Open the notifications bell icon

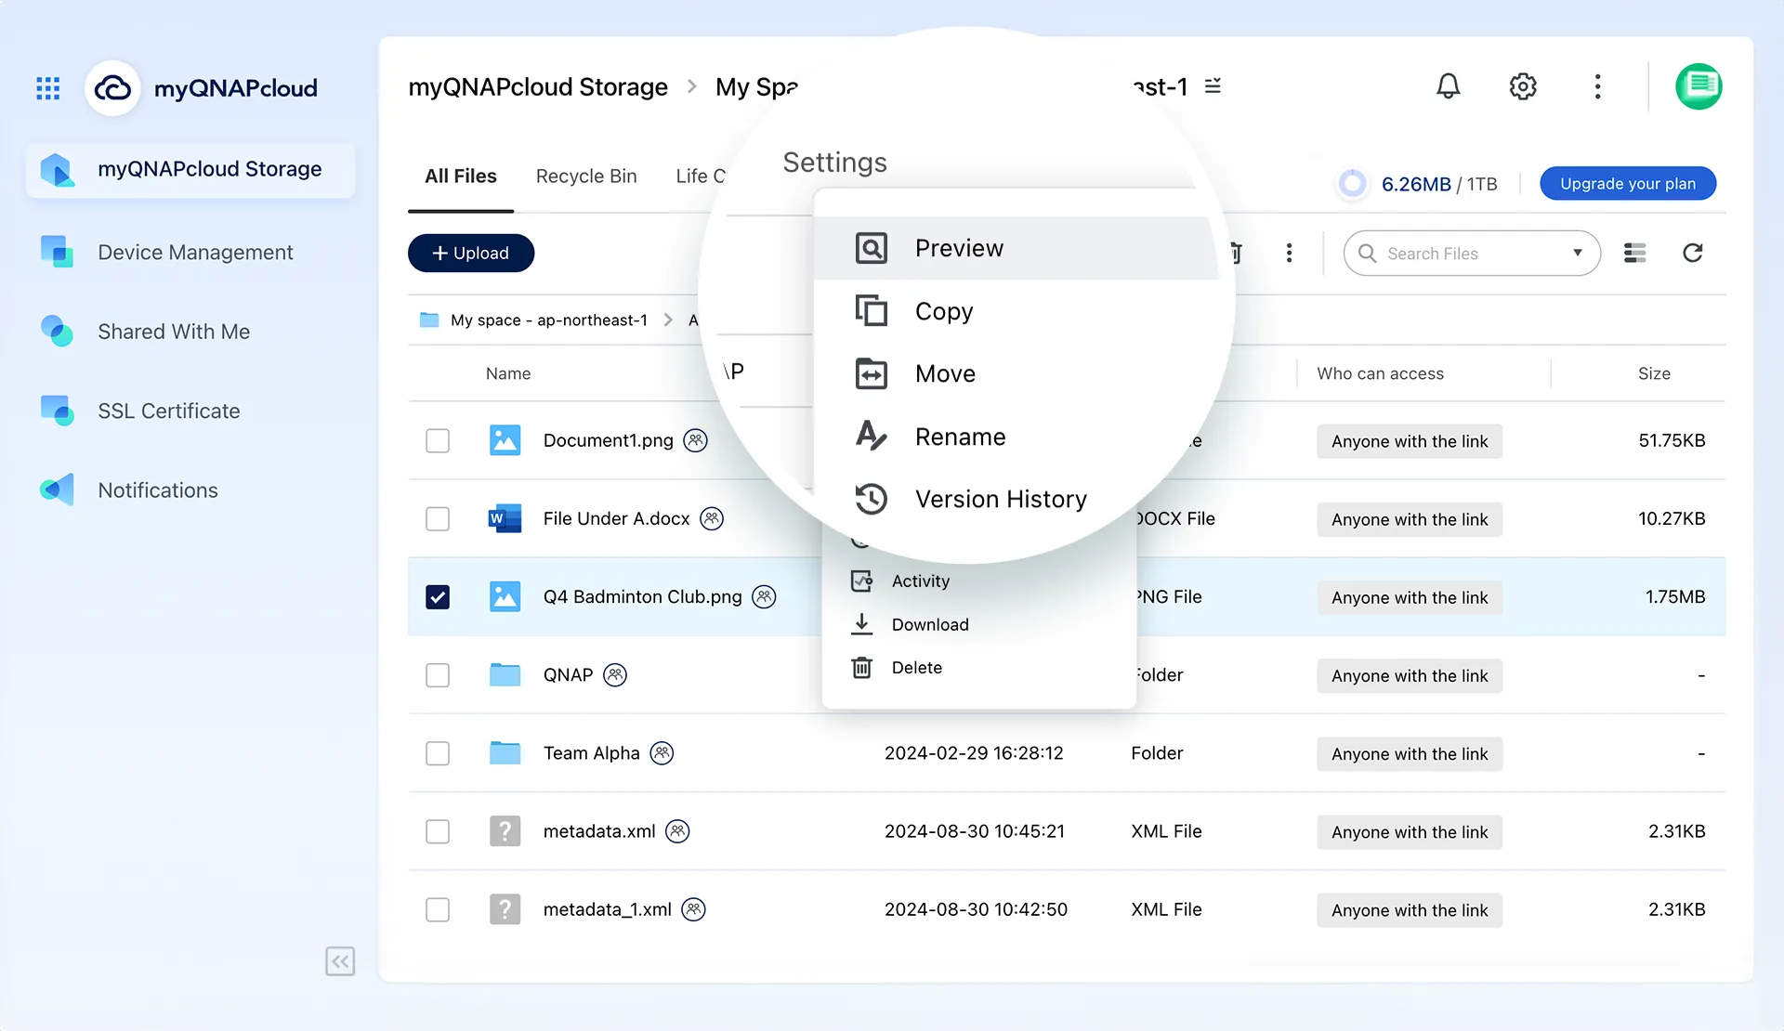(1448, 86)
